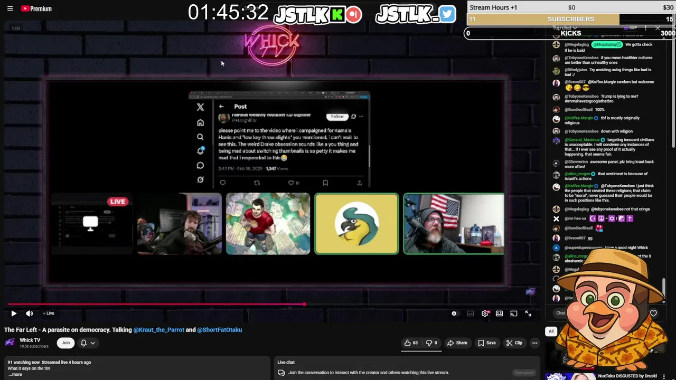
Task: Click the Open panel button
Action: pos(524,373)
